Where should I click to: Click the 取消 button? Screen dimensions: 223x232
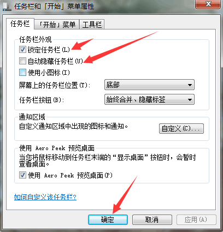pyautogui.click(x=152, y=220)
